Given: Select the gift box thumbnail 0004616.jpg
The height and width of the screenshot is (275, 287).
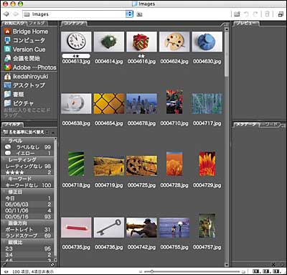Looking at the screenshot, I should tap(141, 42).
